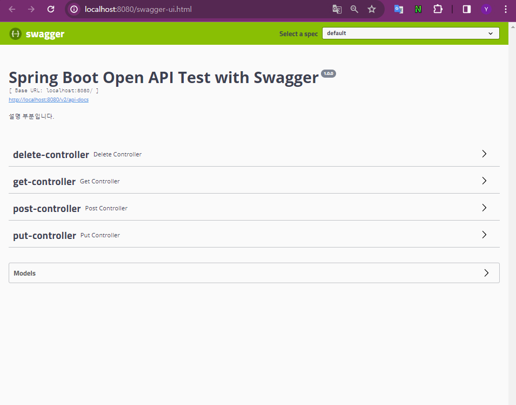Screen dimensions: 516x405
Task: Open the translate page icon in address bar
Action: [337, 9]
